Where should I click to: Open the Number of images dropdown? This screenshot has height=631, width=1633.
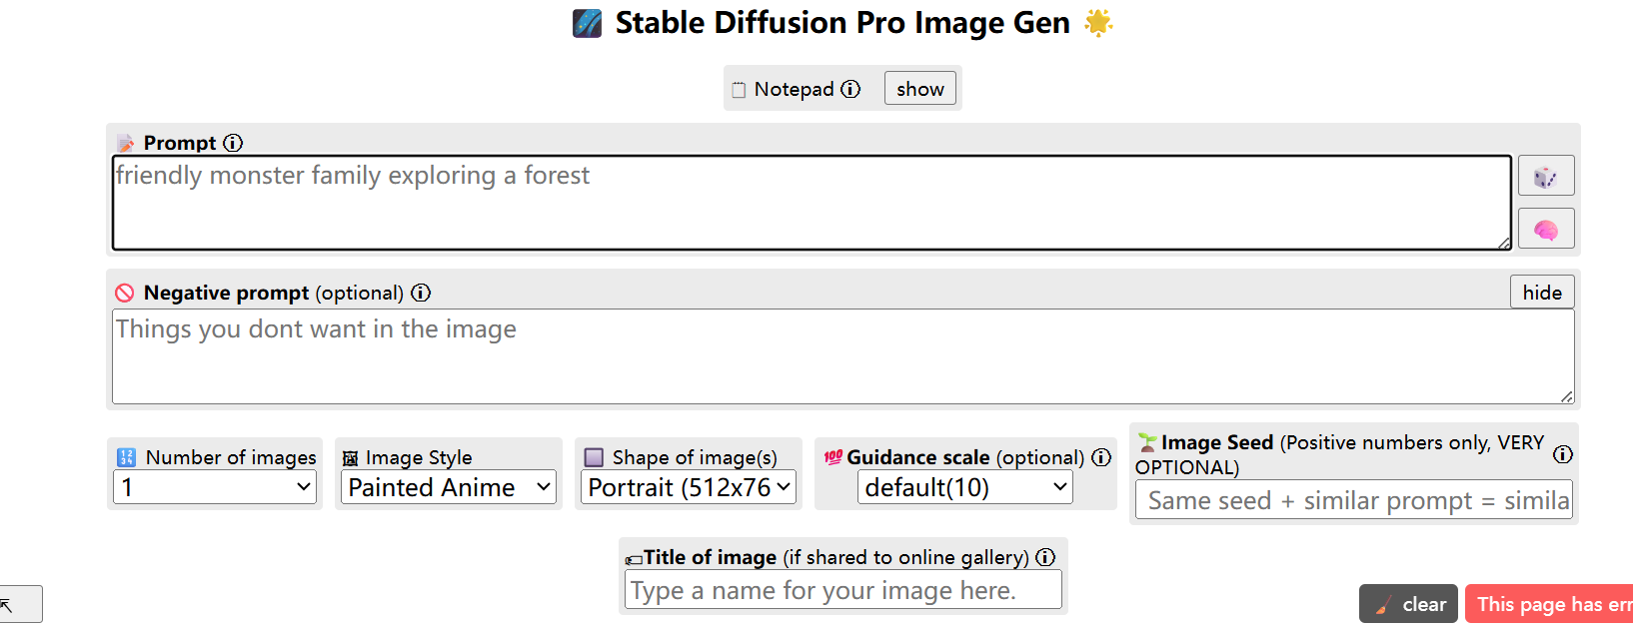[x=215, y=487]
